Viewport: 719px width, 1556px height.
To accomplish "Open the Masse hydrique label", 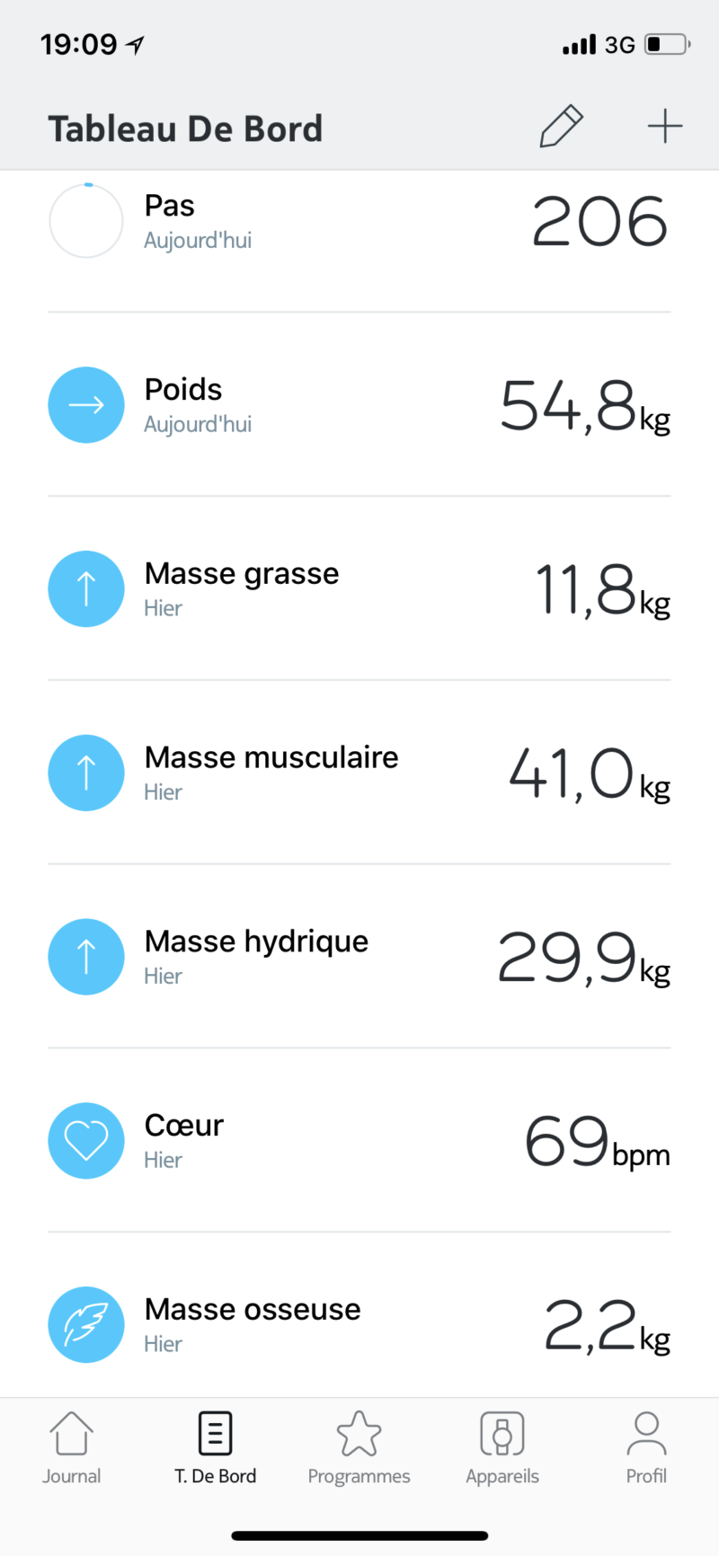I will [x=256, y=942].
